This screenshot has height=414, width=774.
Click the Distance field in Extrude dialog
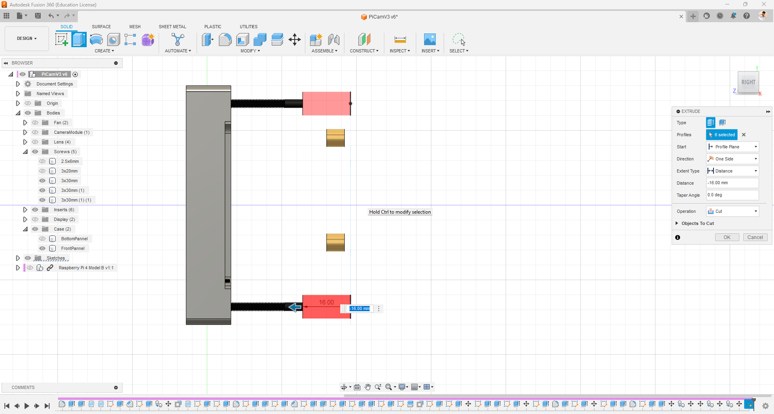732,183
